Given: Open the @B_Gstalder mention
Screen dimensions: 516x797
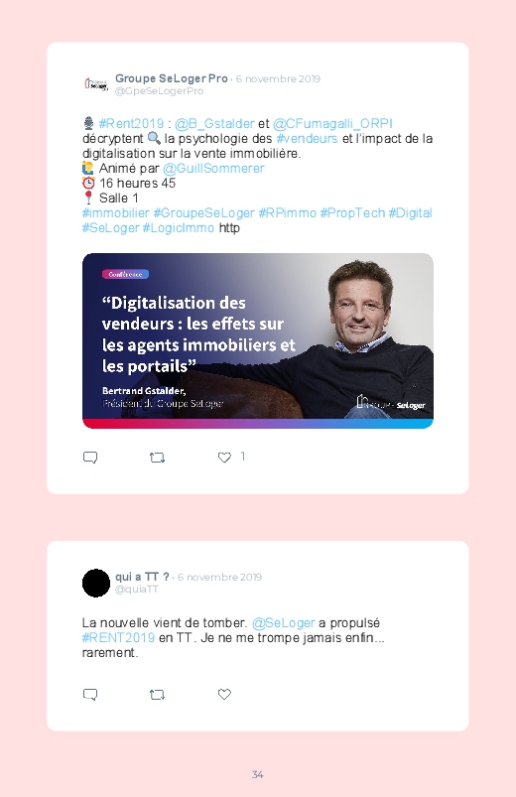Looking at the screenshot, I should pyautogui.click(x=214, y=123).
